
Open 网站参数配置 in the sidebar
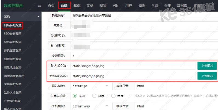(13, 25)
